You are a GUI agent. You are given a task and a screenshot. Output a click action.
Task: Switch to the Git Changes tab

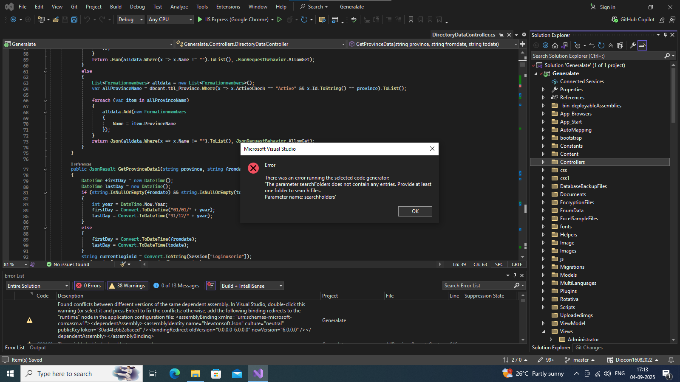589,348
